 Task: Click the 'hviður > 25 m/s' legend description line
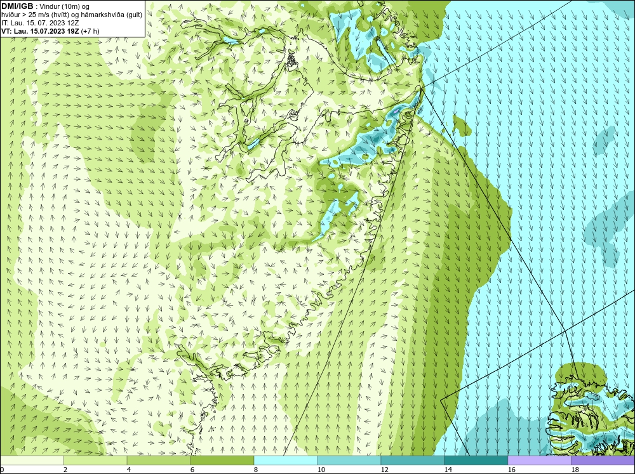tap(72, 15)
